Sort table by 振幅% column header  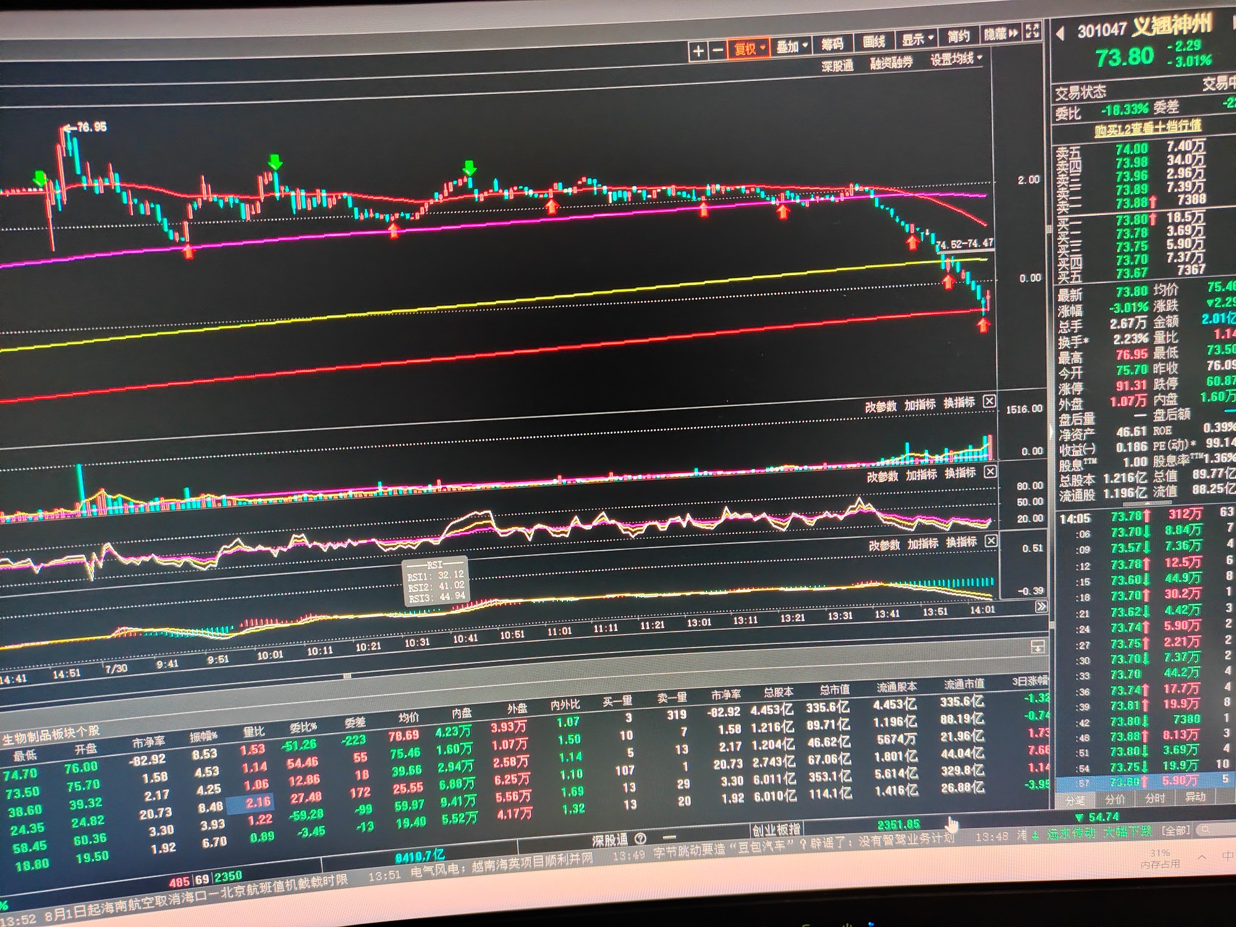point(204,736)
